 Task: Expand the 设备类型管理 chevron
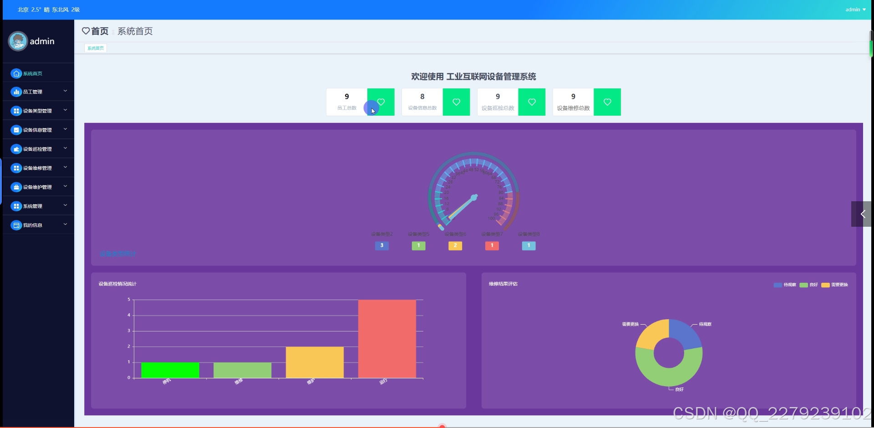[x=65, y=110]
